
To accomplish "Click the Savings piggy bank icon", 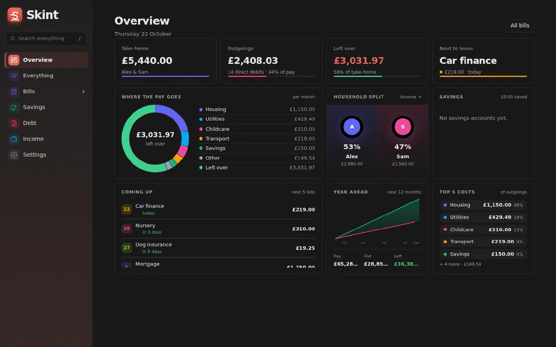I will 14,107.
